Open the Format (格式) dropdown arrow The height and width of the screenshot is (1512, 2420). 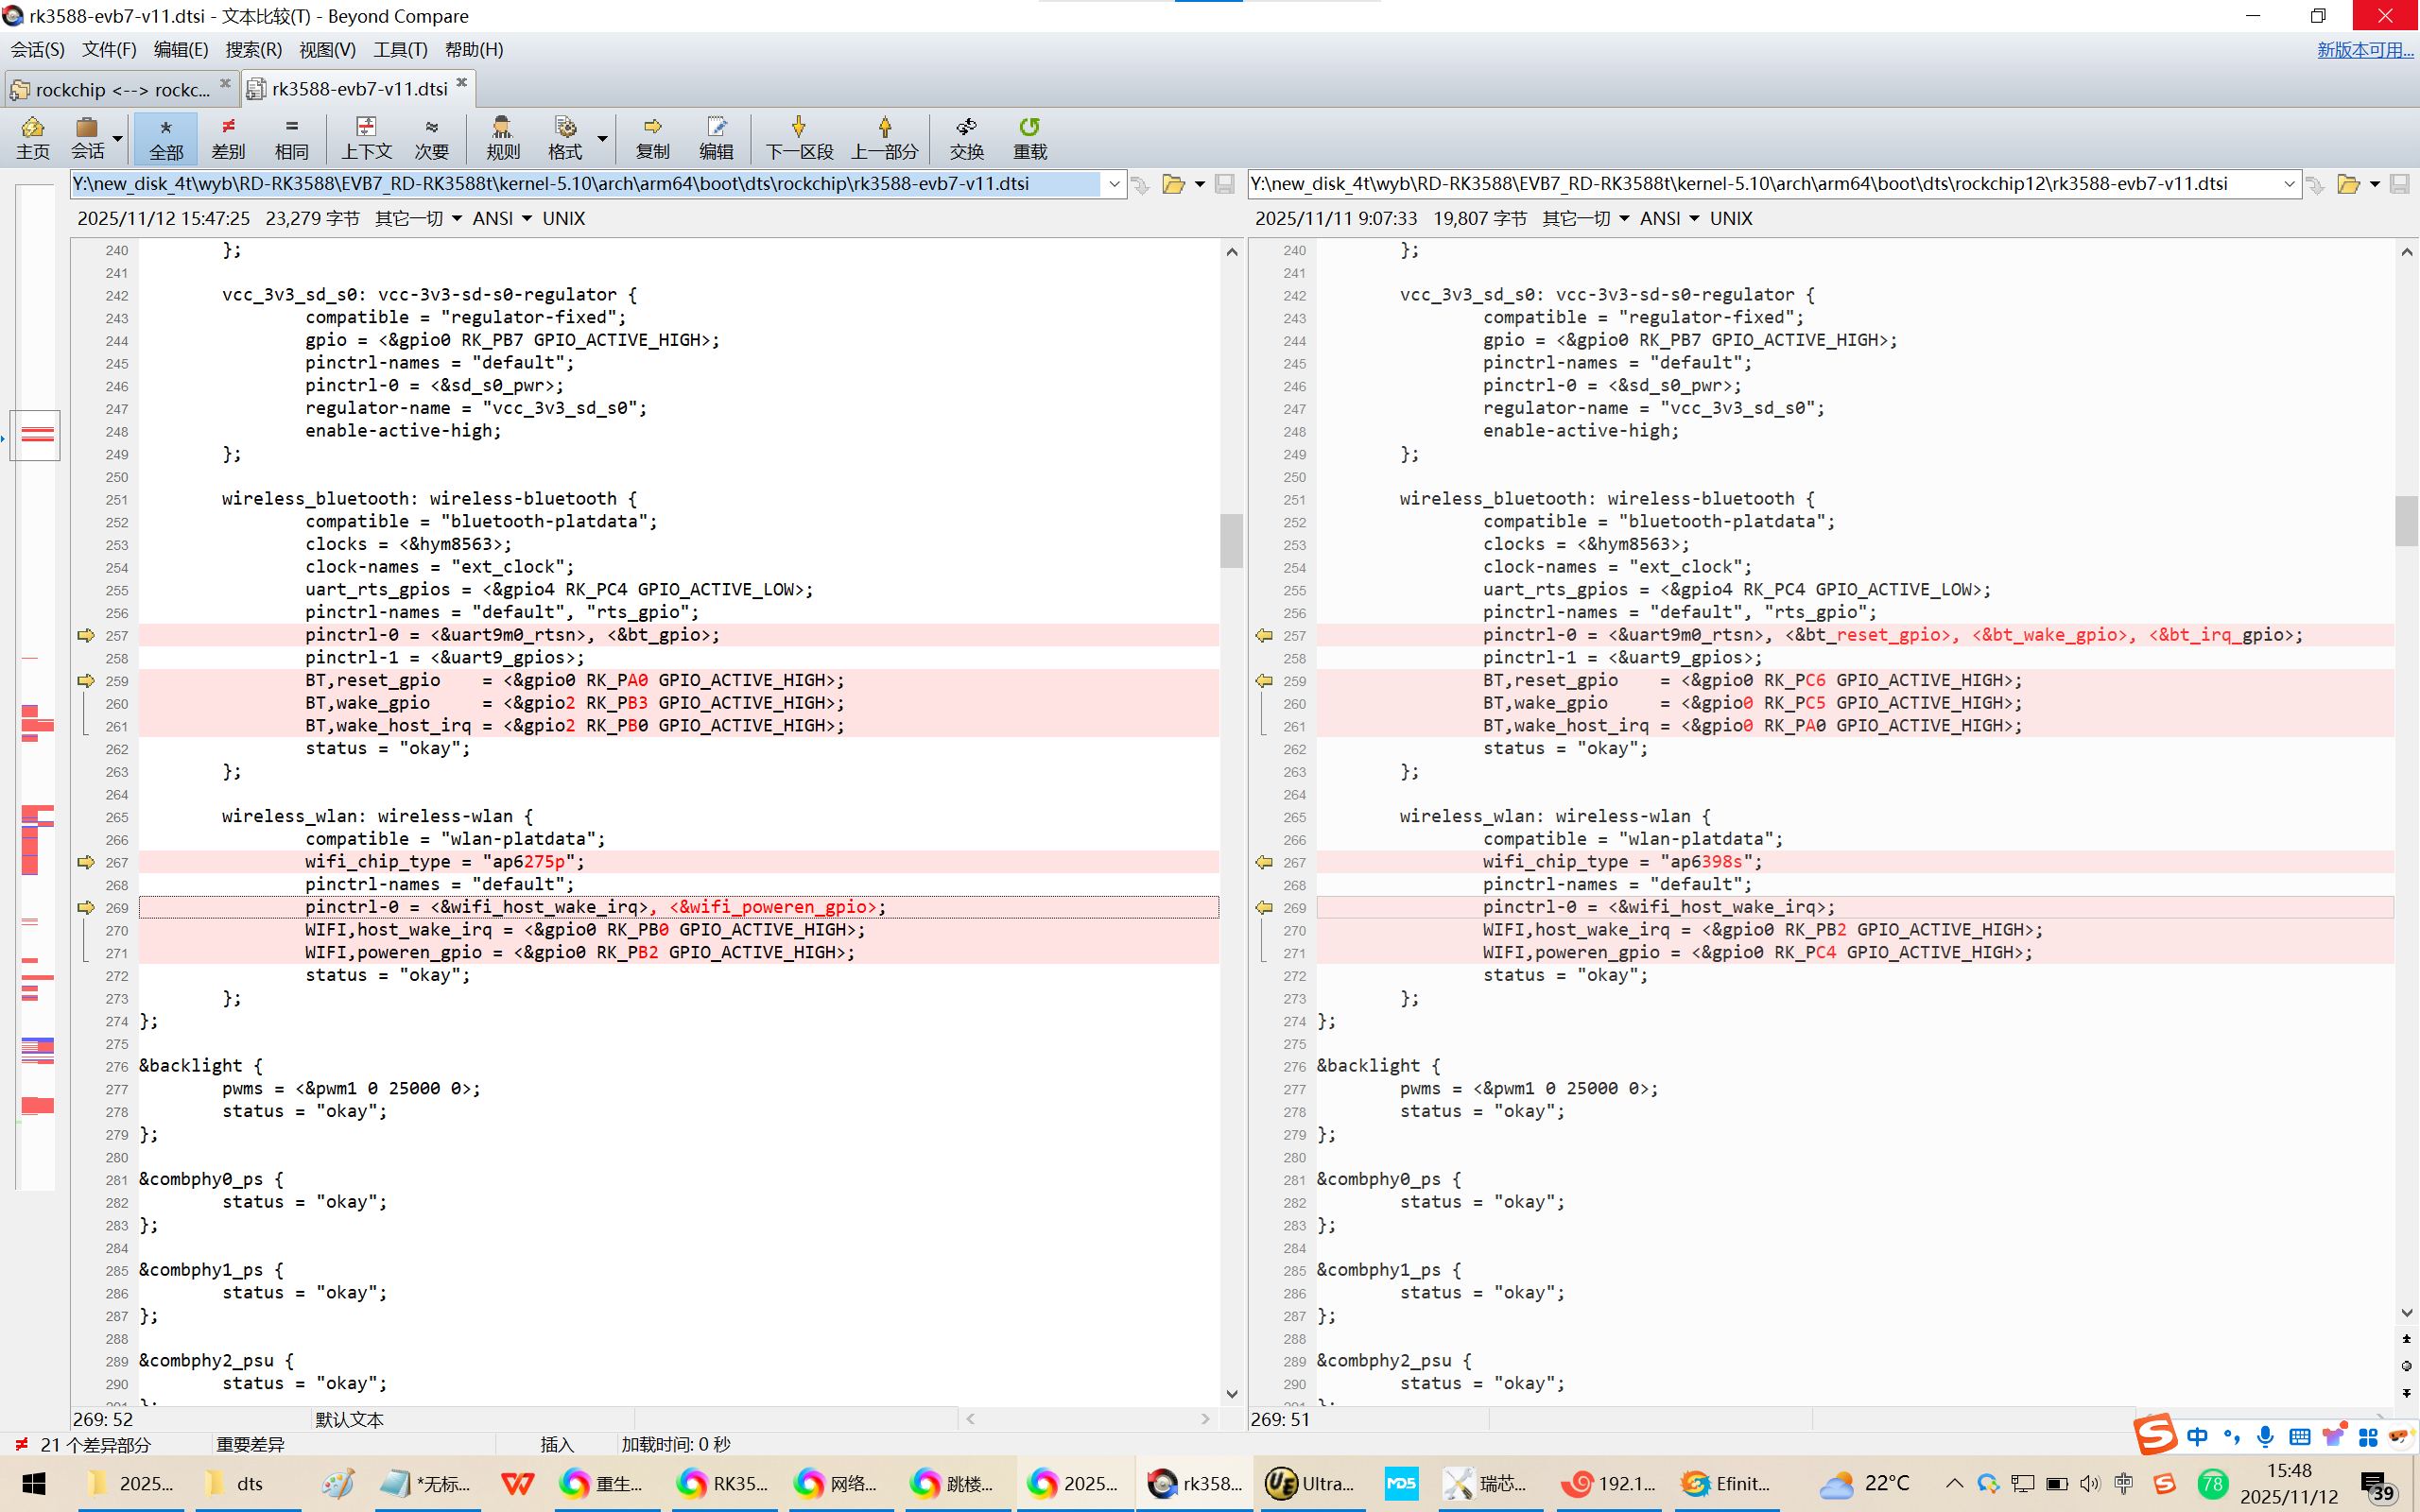[602, 138]
